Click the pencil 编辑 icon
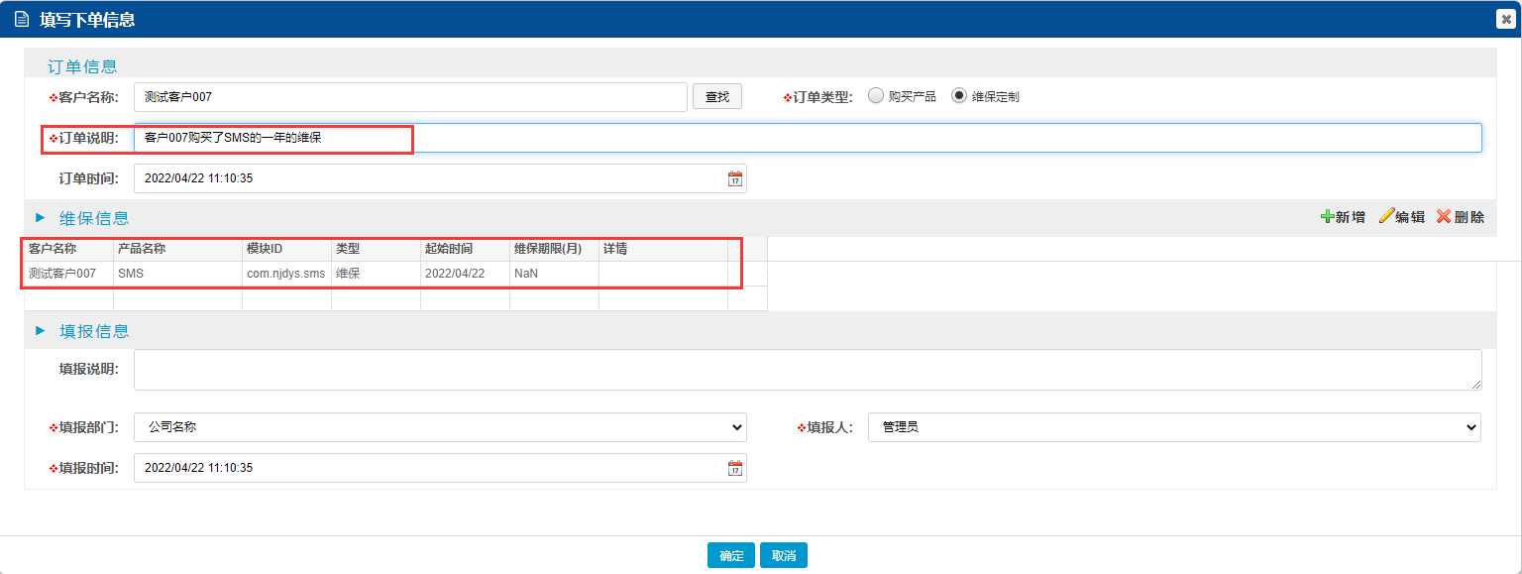This screenshot has height=574, width=1522. tap(1386, 217)
